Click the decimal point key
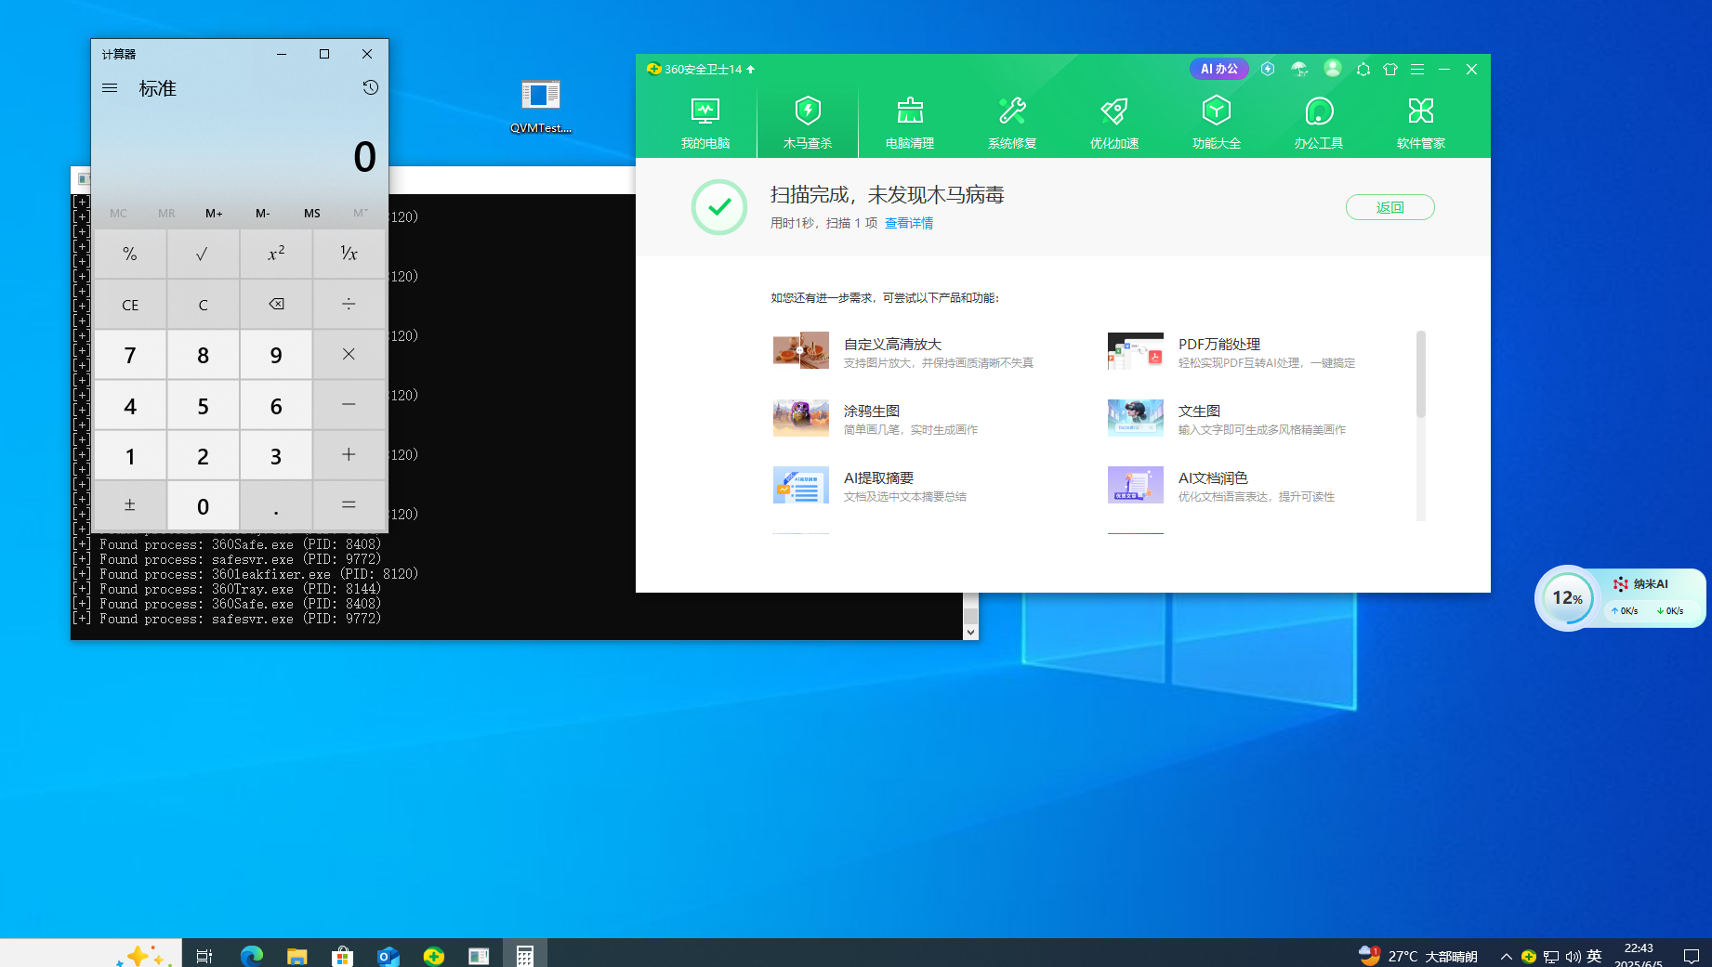Screen dimensions: 1712x967 (x=276, y=505)
